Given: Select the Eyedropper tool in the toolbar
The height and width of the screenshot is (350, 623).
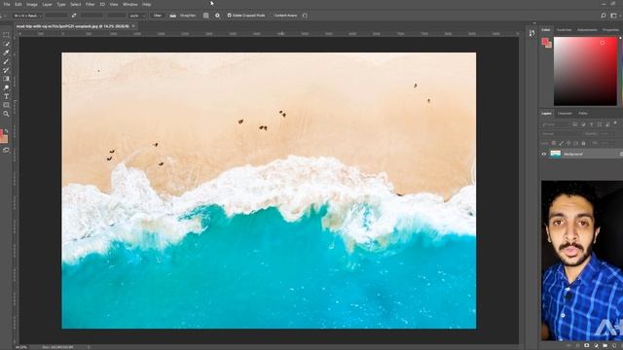Looking at the screenshot, I should tap(6, 52).
